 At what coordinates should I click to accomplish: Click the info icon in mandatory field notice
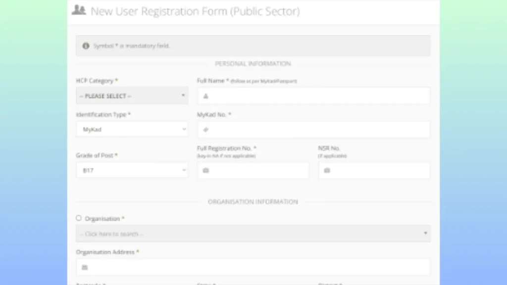(86, 46)
